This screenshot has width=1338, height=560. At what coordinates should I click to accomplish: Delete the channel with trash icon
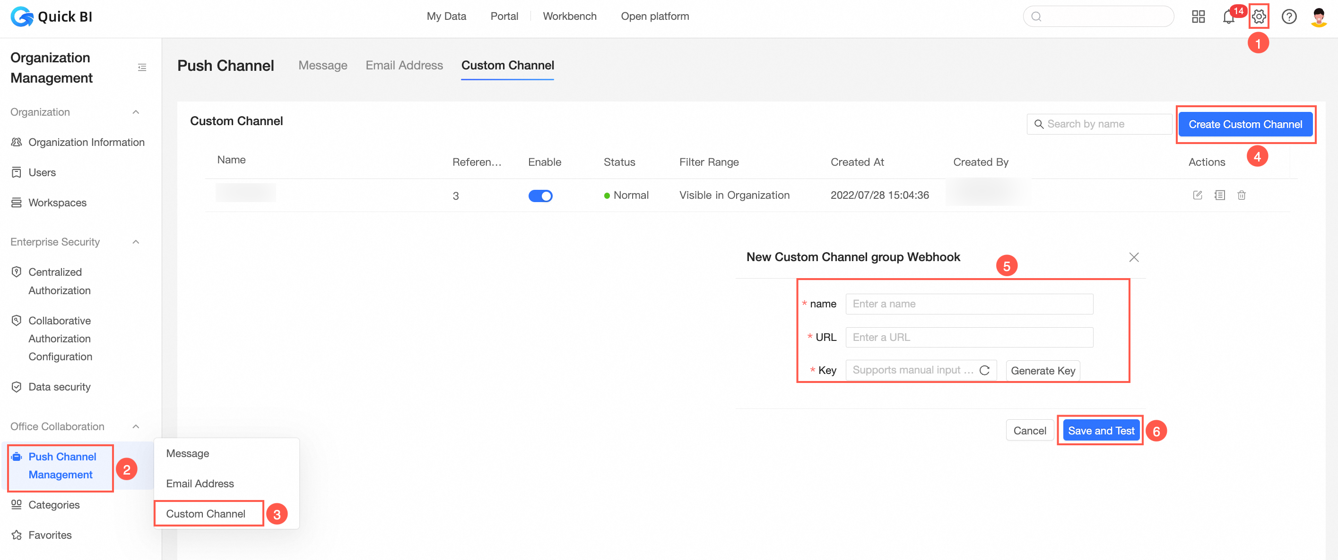coord(1241,195)
